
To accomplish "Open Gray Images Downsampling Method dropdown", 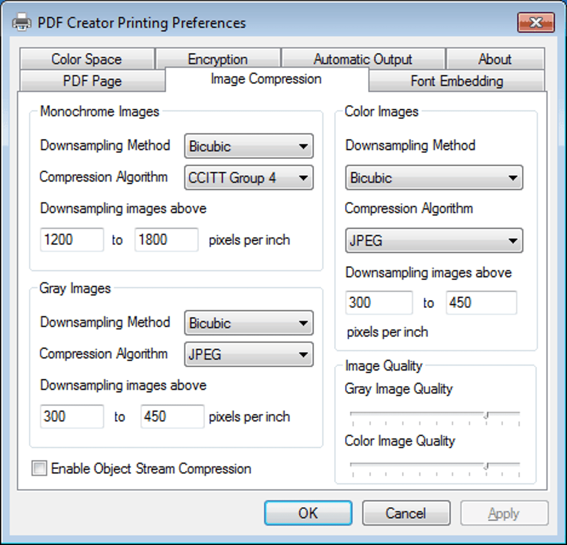I will pyautogui.click(x=248, y=323).
